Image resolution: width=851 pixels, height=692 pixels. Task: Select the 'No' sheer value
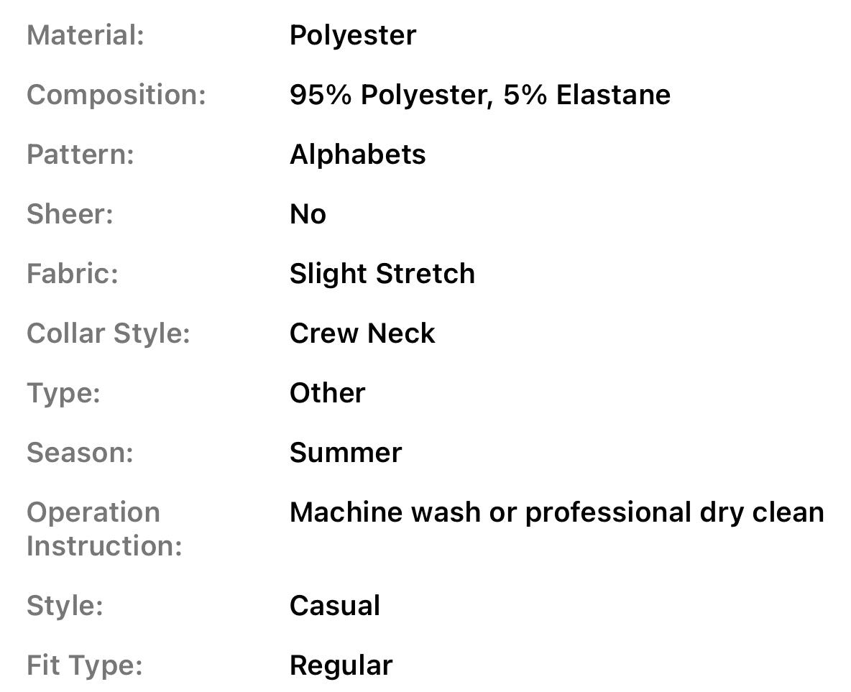308,214
